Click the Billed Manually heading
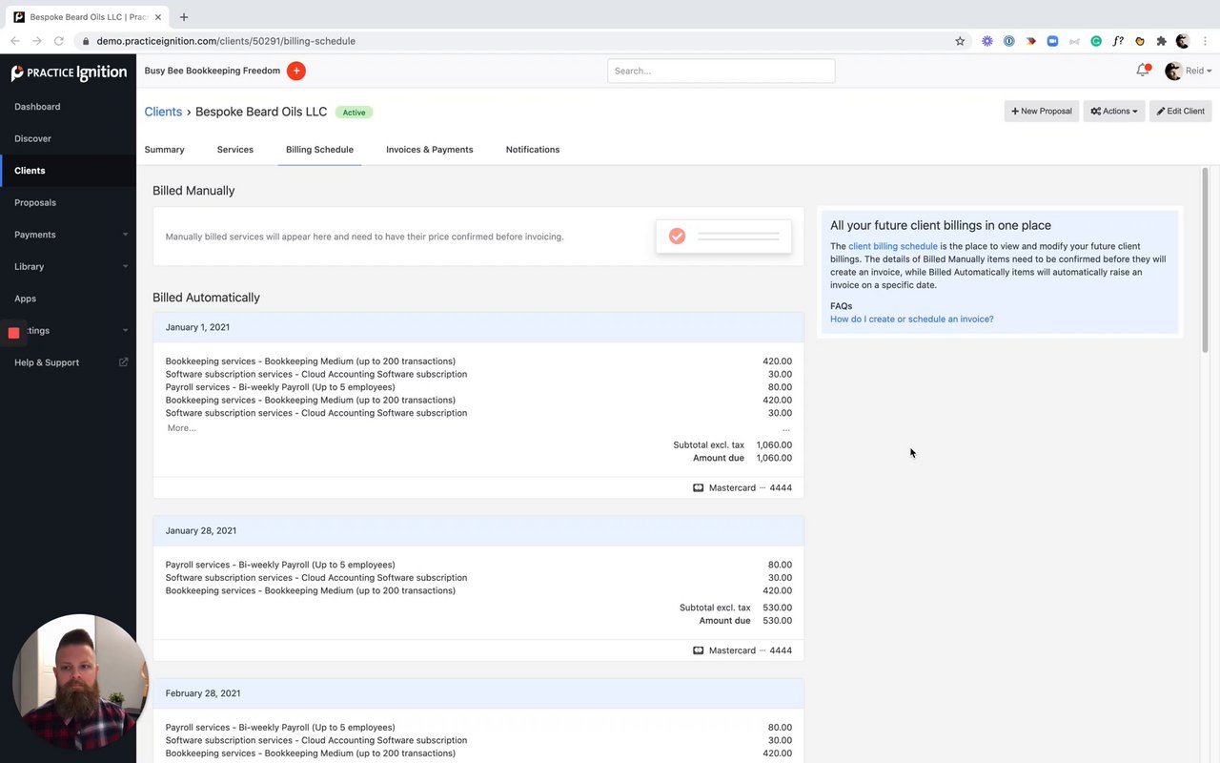The height and width of the screenshot is (763, 1220). (x=193, y=191)
